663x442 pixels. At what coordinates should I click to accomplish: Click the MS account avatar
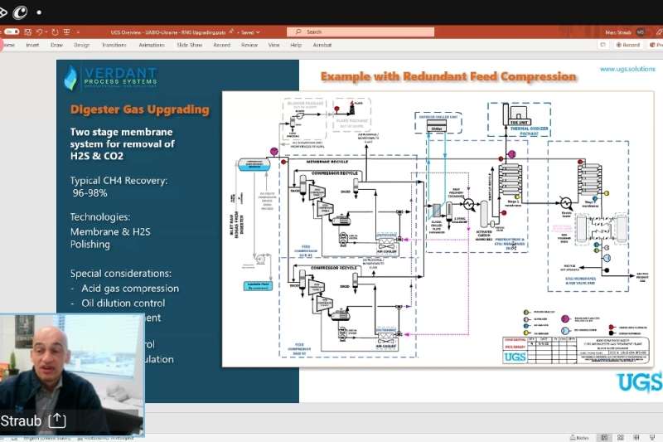641,32
